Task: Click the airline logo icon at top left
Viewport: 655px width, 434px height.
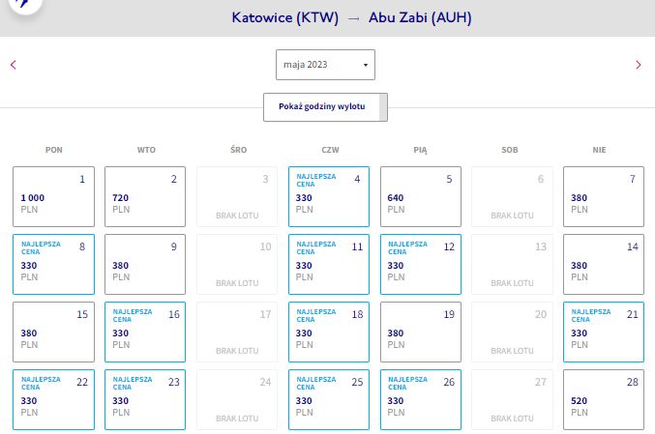Action: pos(25,4)
